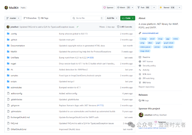
Task: Click the MIT license scale icon
Action: (x=140, y=61)
